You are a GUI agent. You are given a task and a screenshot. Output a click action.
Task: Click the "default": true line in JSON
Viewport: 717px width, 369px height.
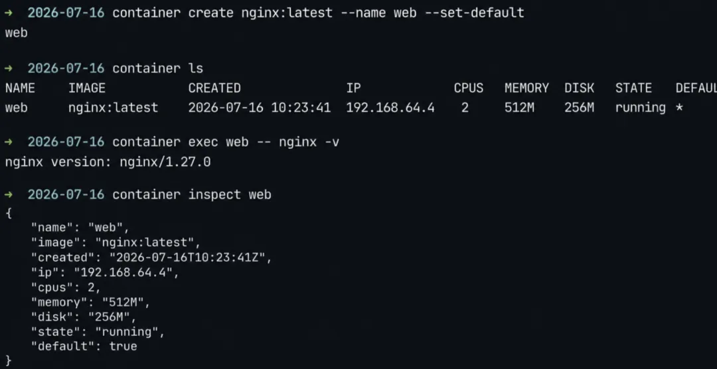click(x=84, y=346)
